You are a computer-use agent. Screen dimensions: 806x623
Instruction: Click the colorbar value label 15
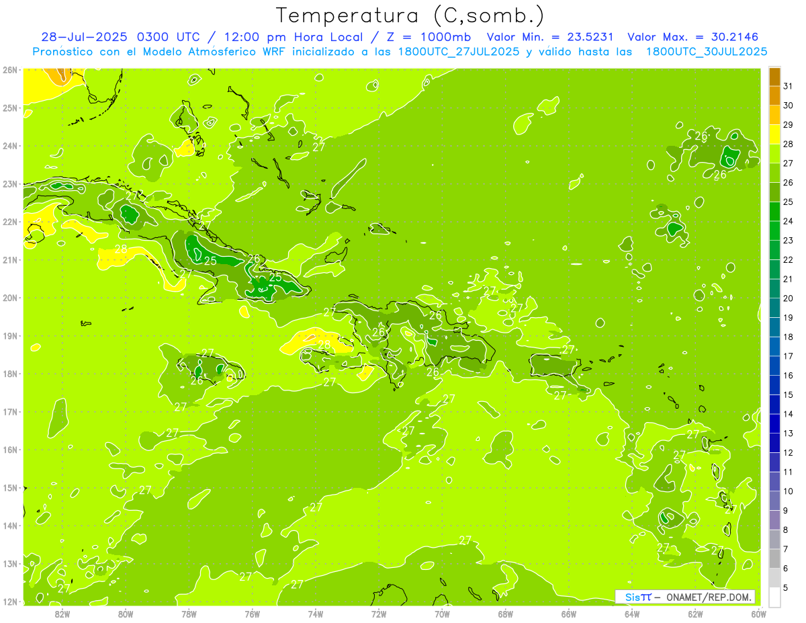point(788,395)
